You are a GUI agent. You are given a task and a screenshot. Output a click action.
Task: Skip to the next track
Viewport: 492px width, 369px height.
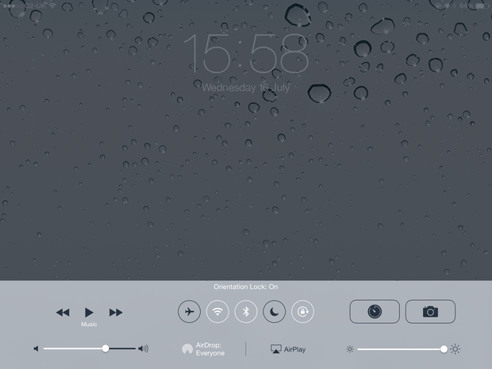[x=116, y=313]
